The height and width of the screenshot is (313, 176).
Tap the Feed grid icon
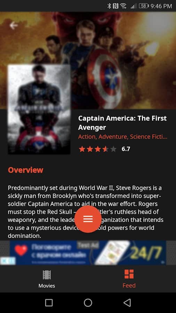click(x=129, y=274)
